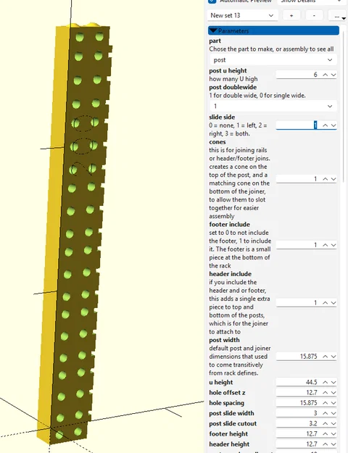Click the post slide cutout 3.2 field
The image size is (348, 453).
click(298, 423)
